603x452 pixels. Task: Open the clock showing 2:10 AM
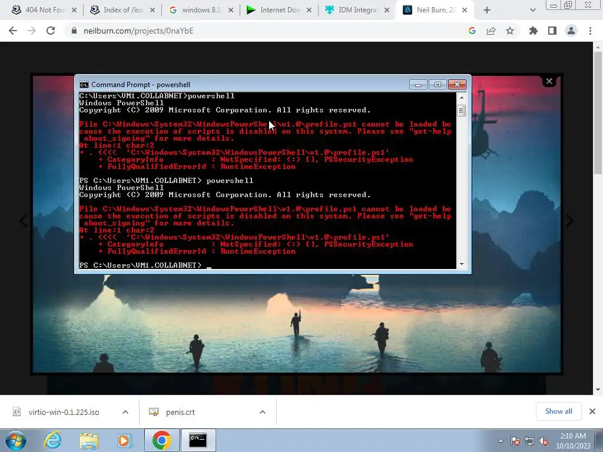[572, 441]
